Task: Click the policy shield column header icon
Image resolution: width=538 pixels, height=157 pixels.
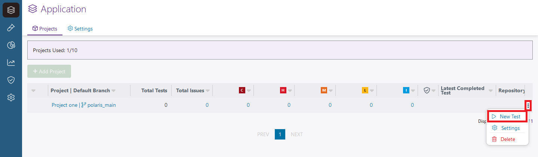Action: 427,90
